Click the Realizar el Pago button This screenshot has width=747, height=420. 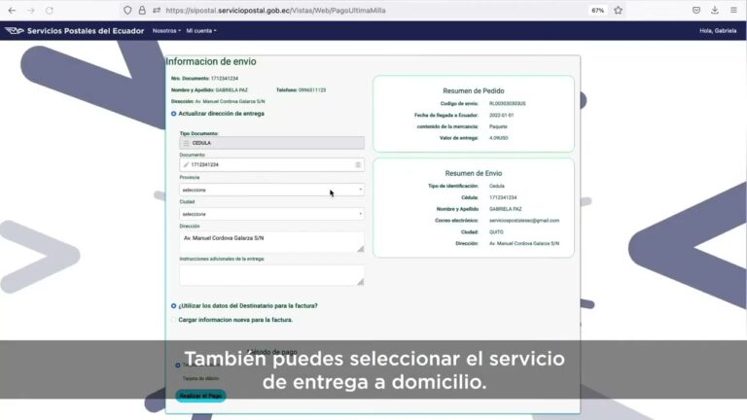coord(200,396)
